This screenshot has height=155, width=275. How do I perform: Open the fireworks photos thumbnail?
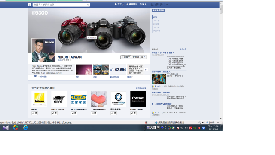click(84, 70)
